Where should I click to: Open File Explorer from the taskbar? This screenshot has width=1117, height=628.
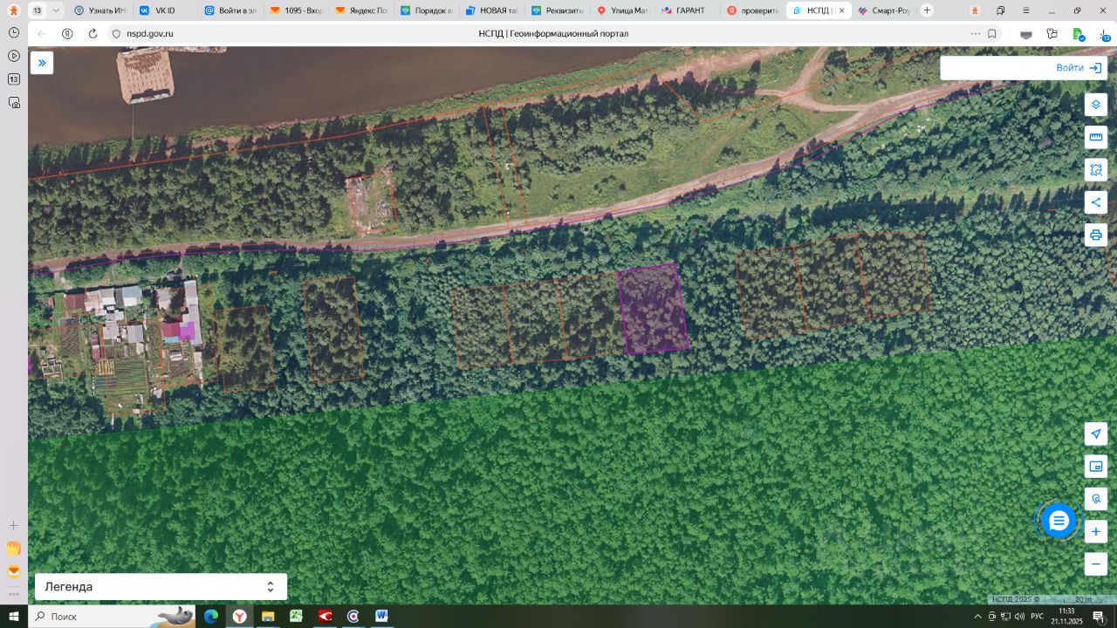268,616
